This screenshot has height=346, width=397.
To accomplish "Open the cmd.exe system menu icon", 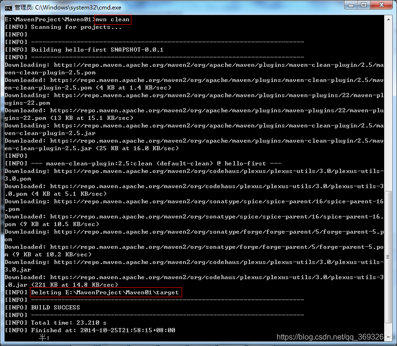I will (x=8, y=8).
